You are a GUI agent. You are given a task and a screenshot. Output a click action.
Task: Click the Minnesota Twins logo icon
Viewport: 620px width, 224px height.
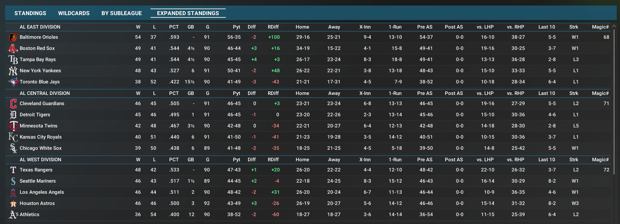tap(13, 126)
